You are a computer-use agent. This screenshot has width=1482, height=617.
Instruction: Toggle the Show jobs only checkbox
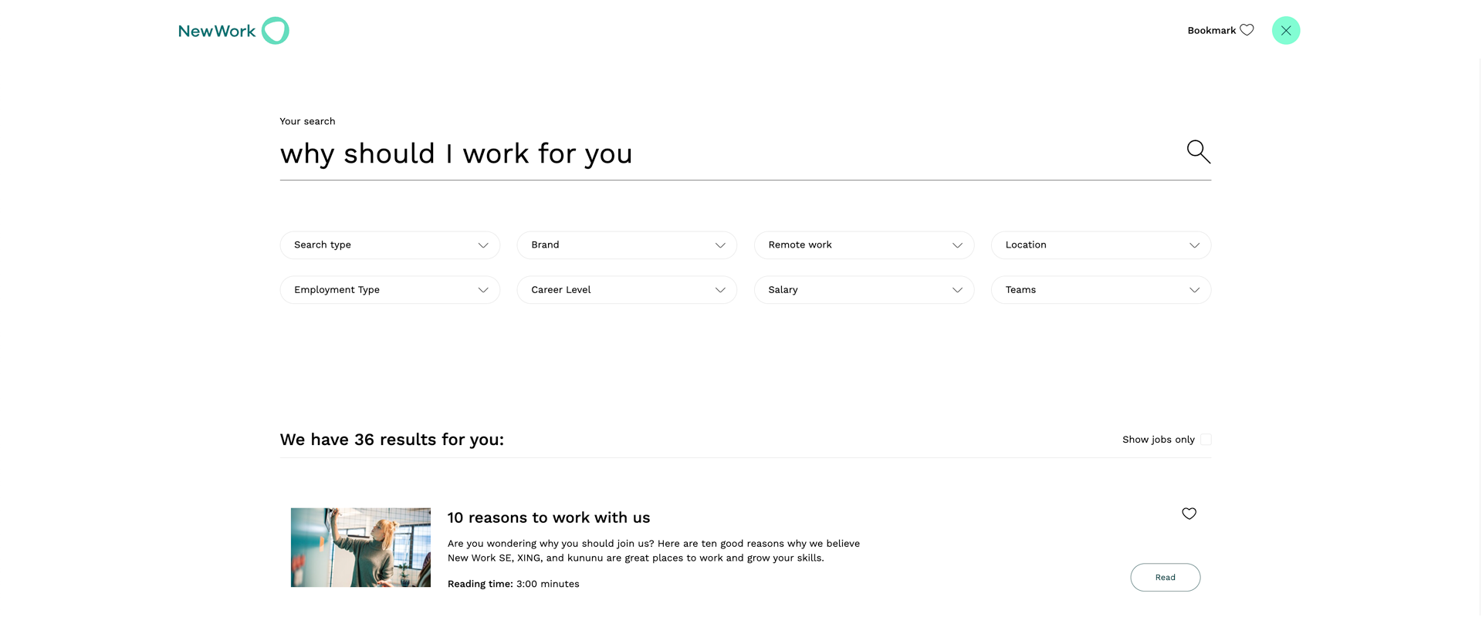pyautogui.click(x=1206, y=440)
